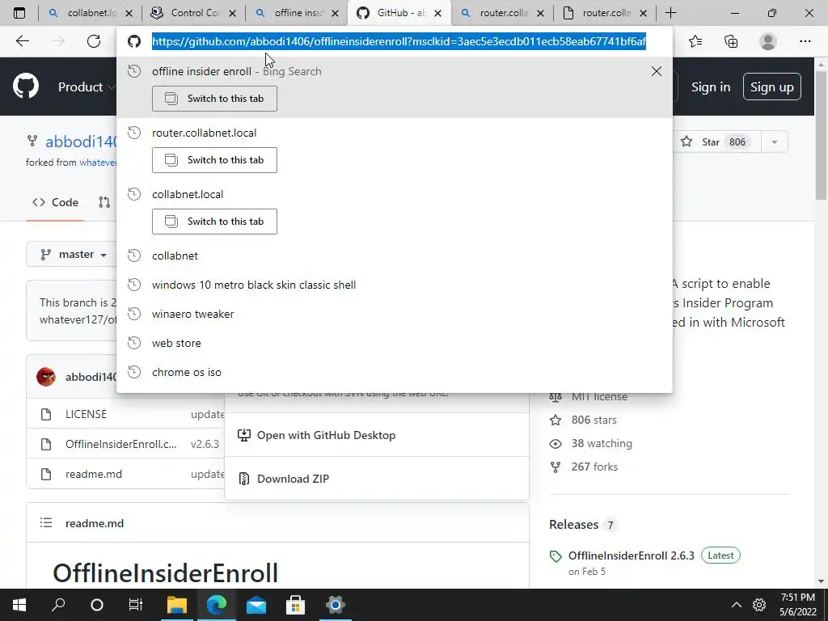Open the OfflineInsiderEnroll 2.6.3 release
Image resolution: width=828 pixels, height=621 pixels.
click(631, 556)
